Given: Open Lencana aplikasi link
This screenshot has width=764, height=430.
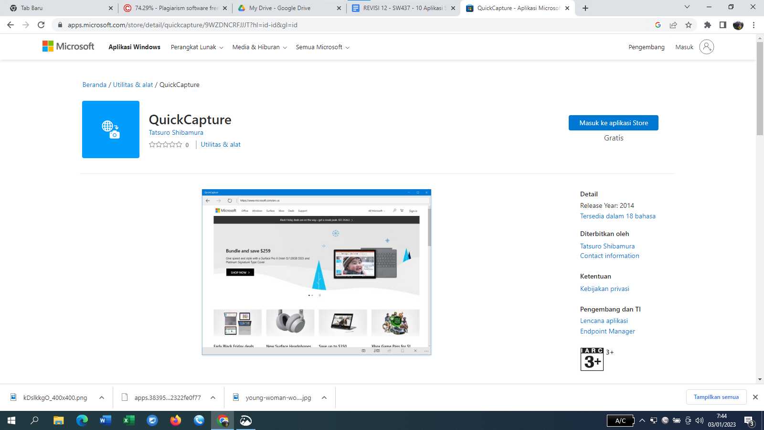Looking at the screenshot, I should tap(604, 321).
